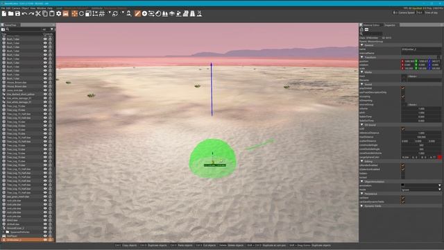Open the annotation dropdown
This screenshot has height=250, width=444.
pyautogui.click(x=439, y=185)
